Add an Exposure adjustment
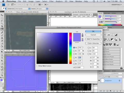Image resolution: width=124 pixels, height=93 pixels. pos(116,35)
